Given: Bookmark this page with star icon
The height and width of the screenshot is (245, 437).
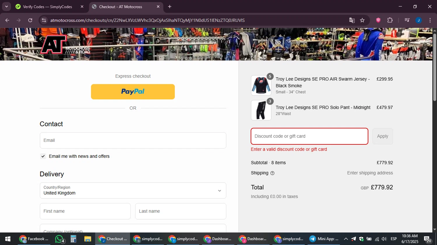Looking at the screenshot, I should click(x=362, y=20).
